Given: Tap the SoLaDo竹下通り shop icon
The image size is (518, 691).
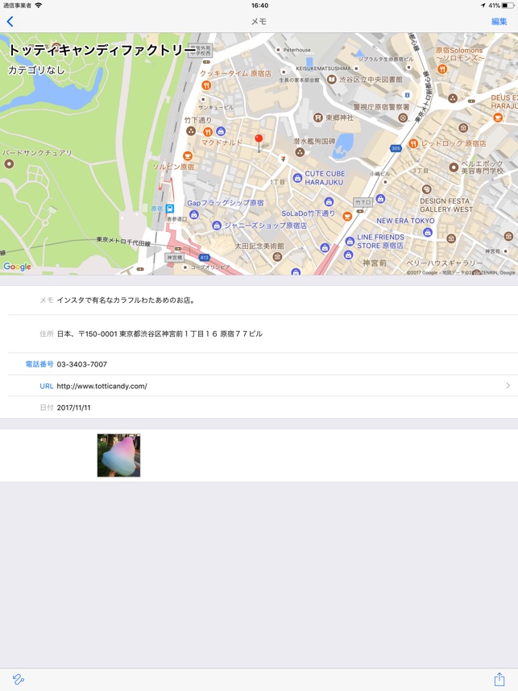Looking at the screenshot, I should point(329,202).
